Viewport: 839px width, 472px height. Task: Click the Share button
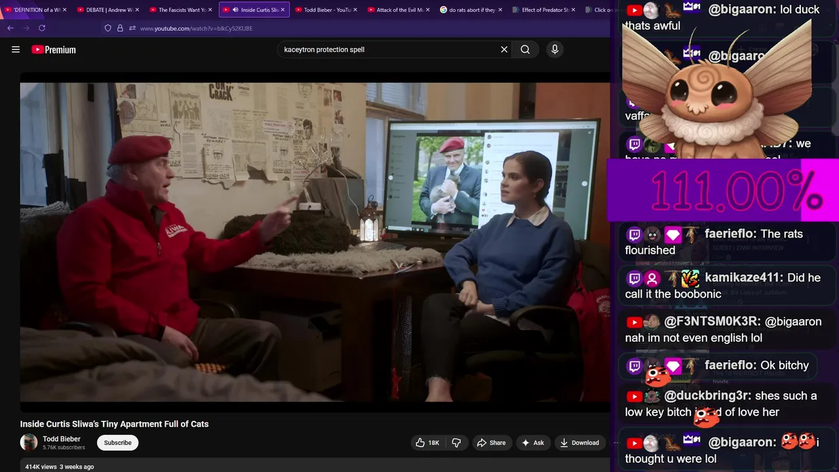(491, 442)
